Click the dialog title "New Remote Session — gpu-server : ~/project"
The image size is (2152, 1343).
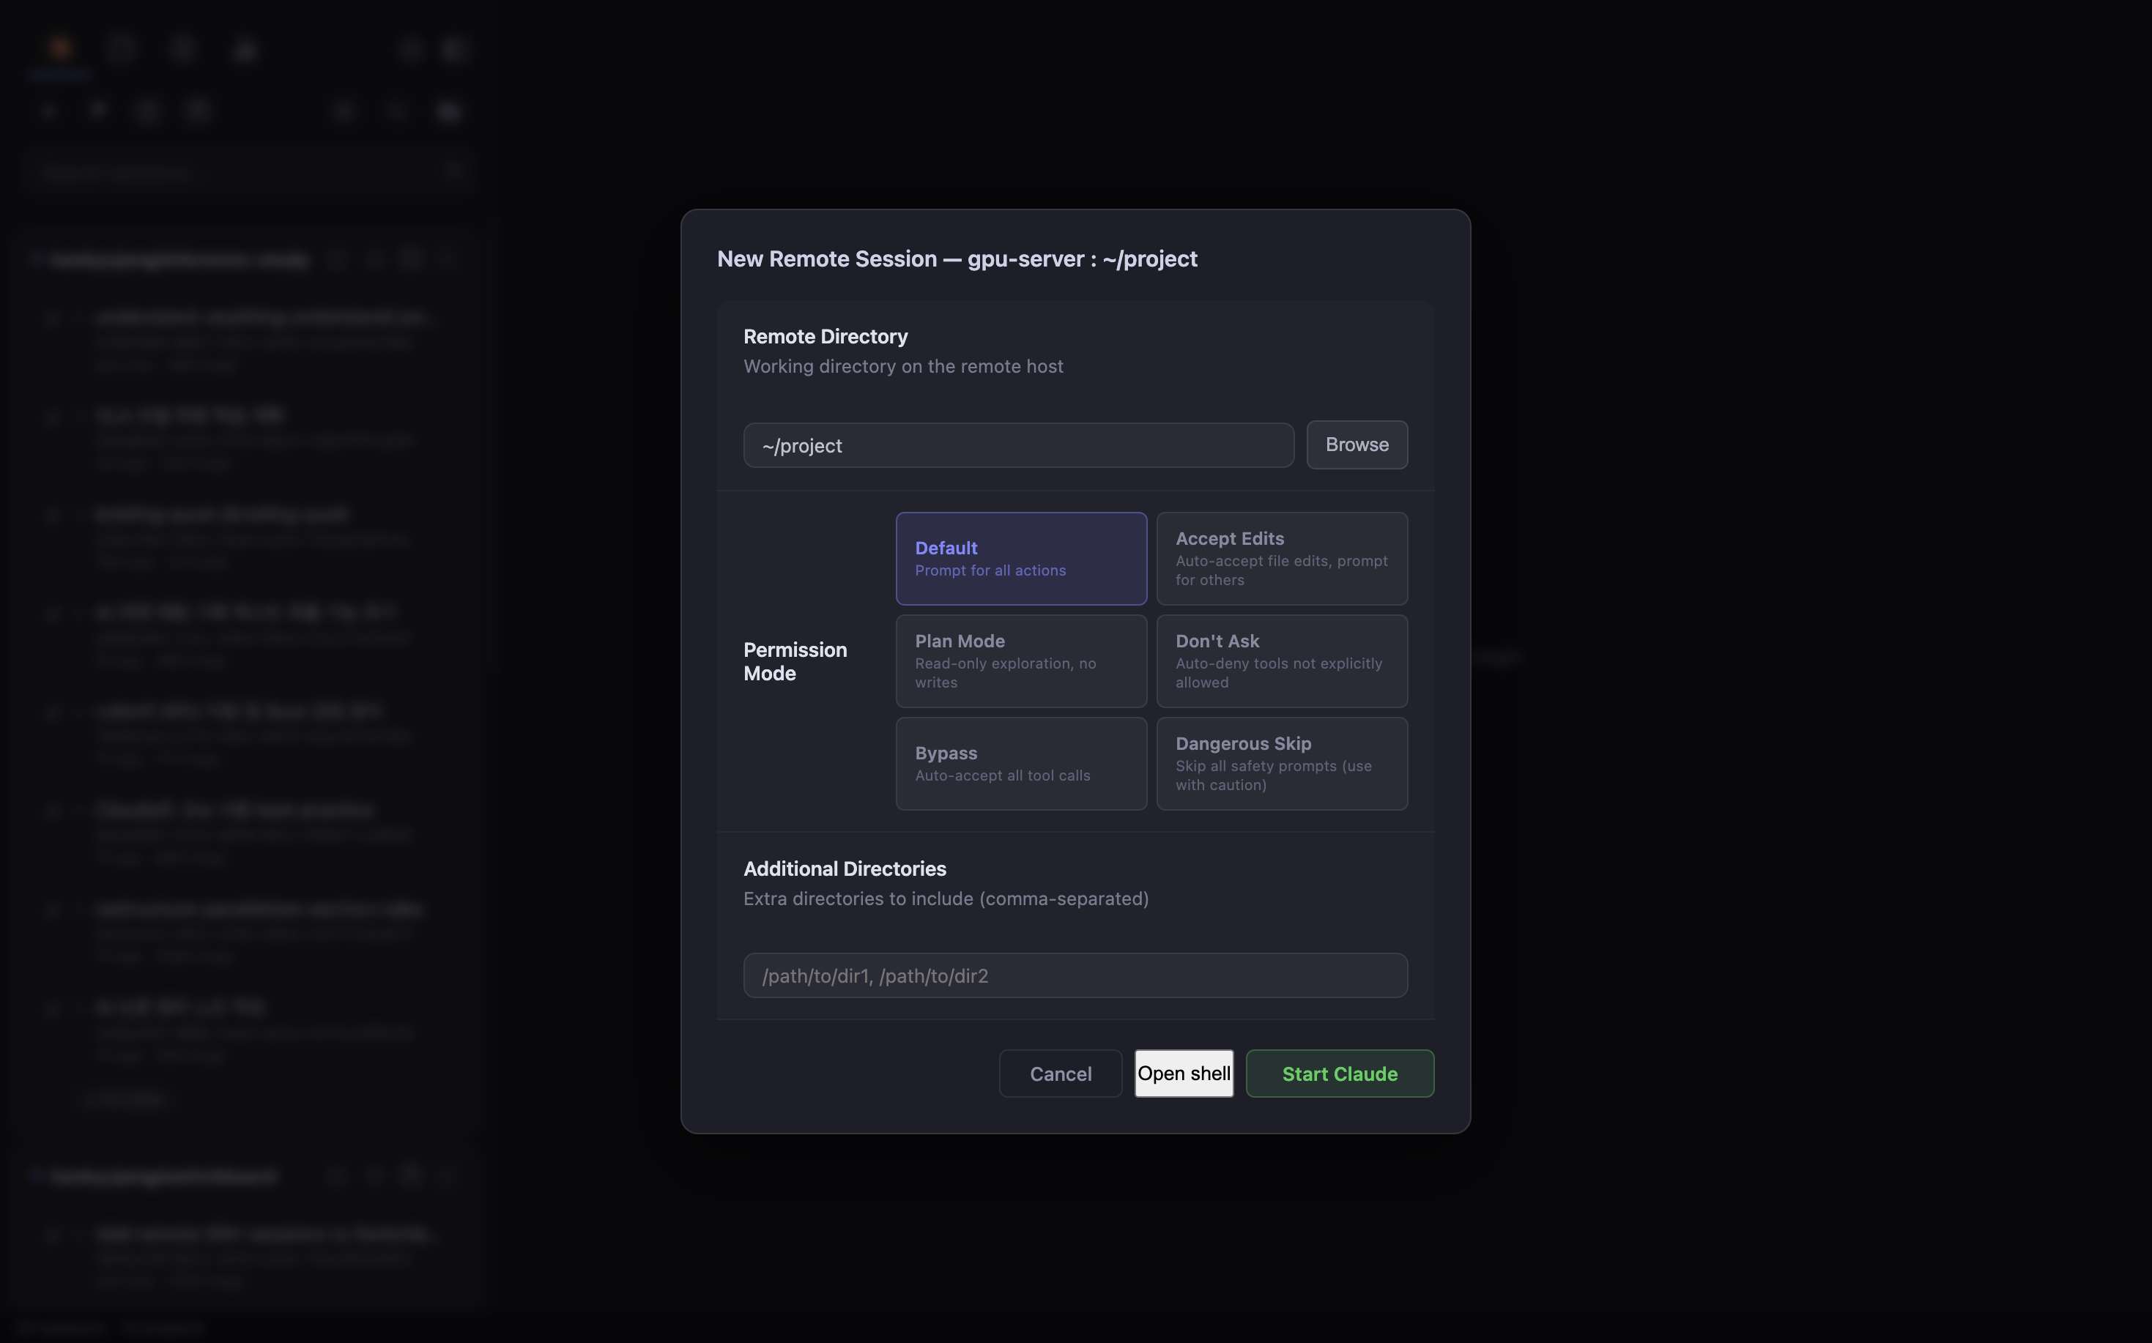957,258
